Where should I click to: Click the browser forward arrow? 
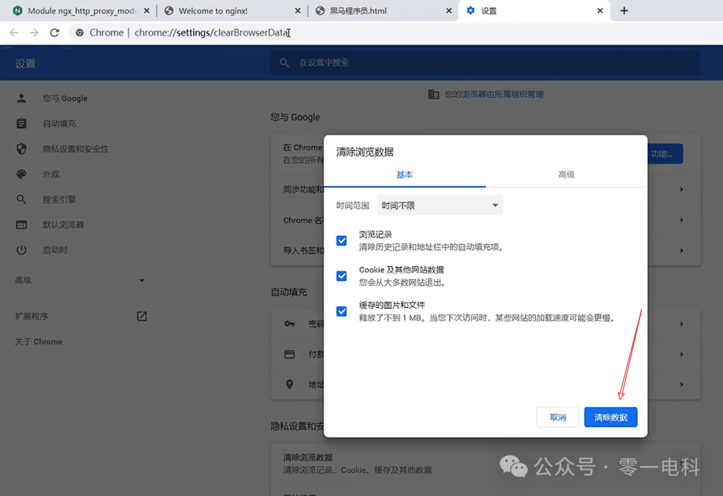pyautogui.click(x=34, y=33)
